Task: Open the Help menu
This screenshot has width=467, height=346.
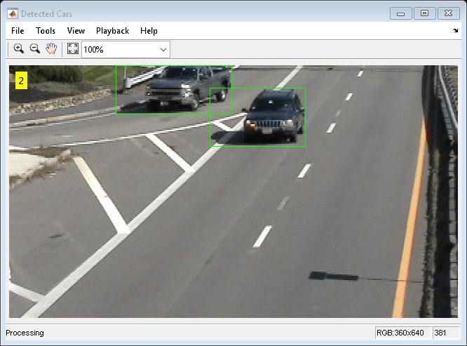Action: [x=149, y=31]
